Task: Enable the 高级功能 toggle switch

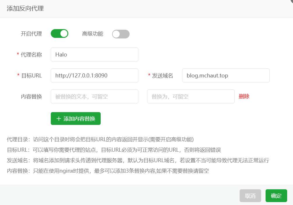Action: click(x=121, y=34)
